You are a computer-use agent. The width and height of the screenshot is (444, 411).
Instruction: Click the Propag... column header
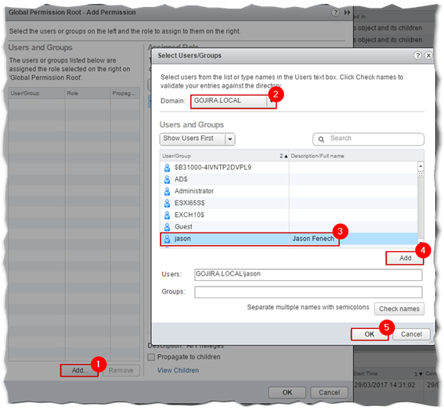pos(125,93)
